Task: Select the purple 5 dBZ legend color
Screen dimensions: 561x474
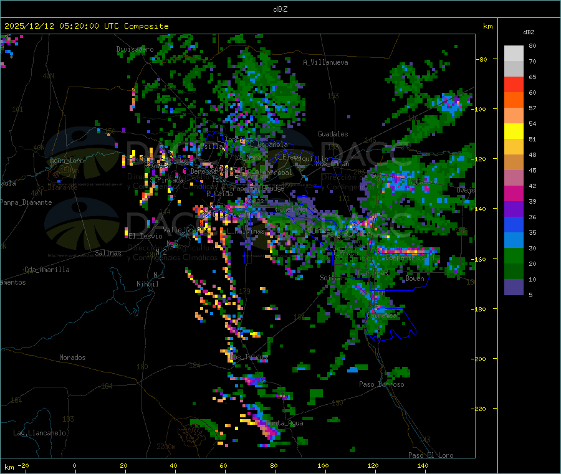Action: (514, 287)
